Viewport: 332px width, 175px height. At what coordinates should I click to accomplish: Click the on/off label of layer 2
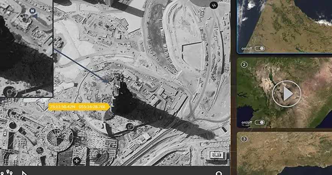point(247,123)
